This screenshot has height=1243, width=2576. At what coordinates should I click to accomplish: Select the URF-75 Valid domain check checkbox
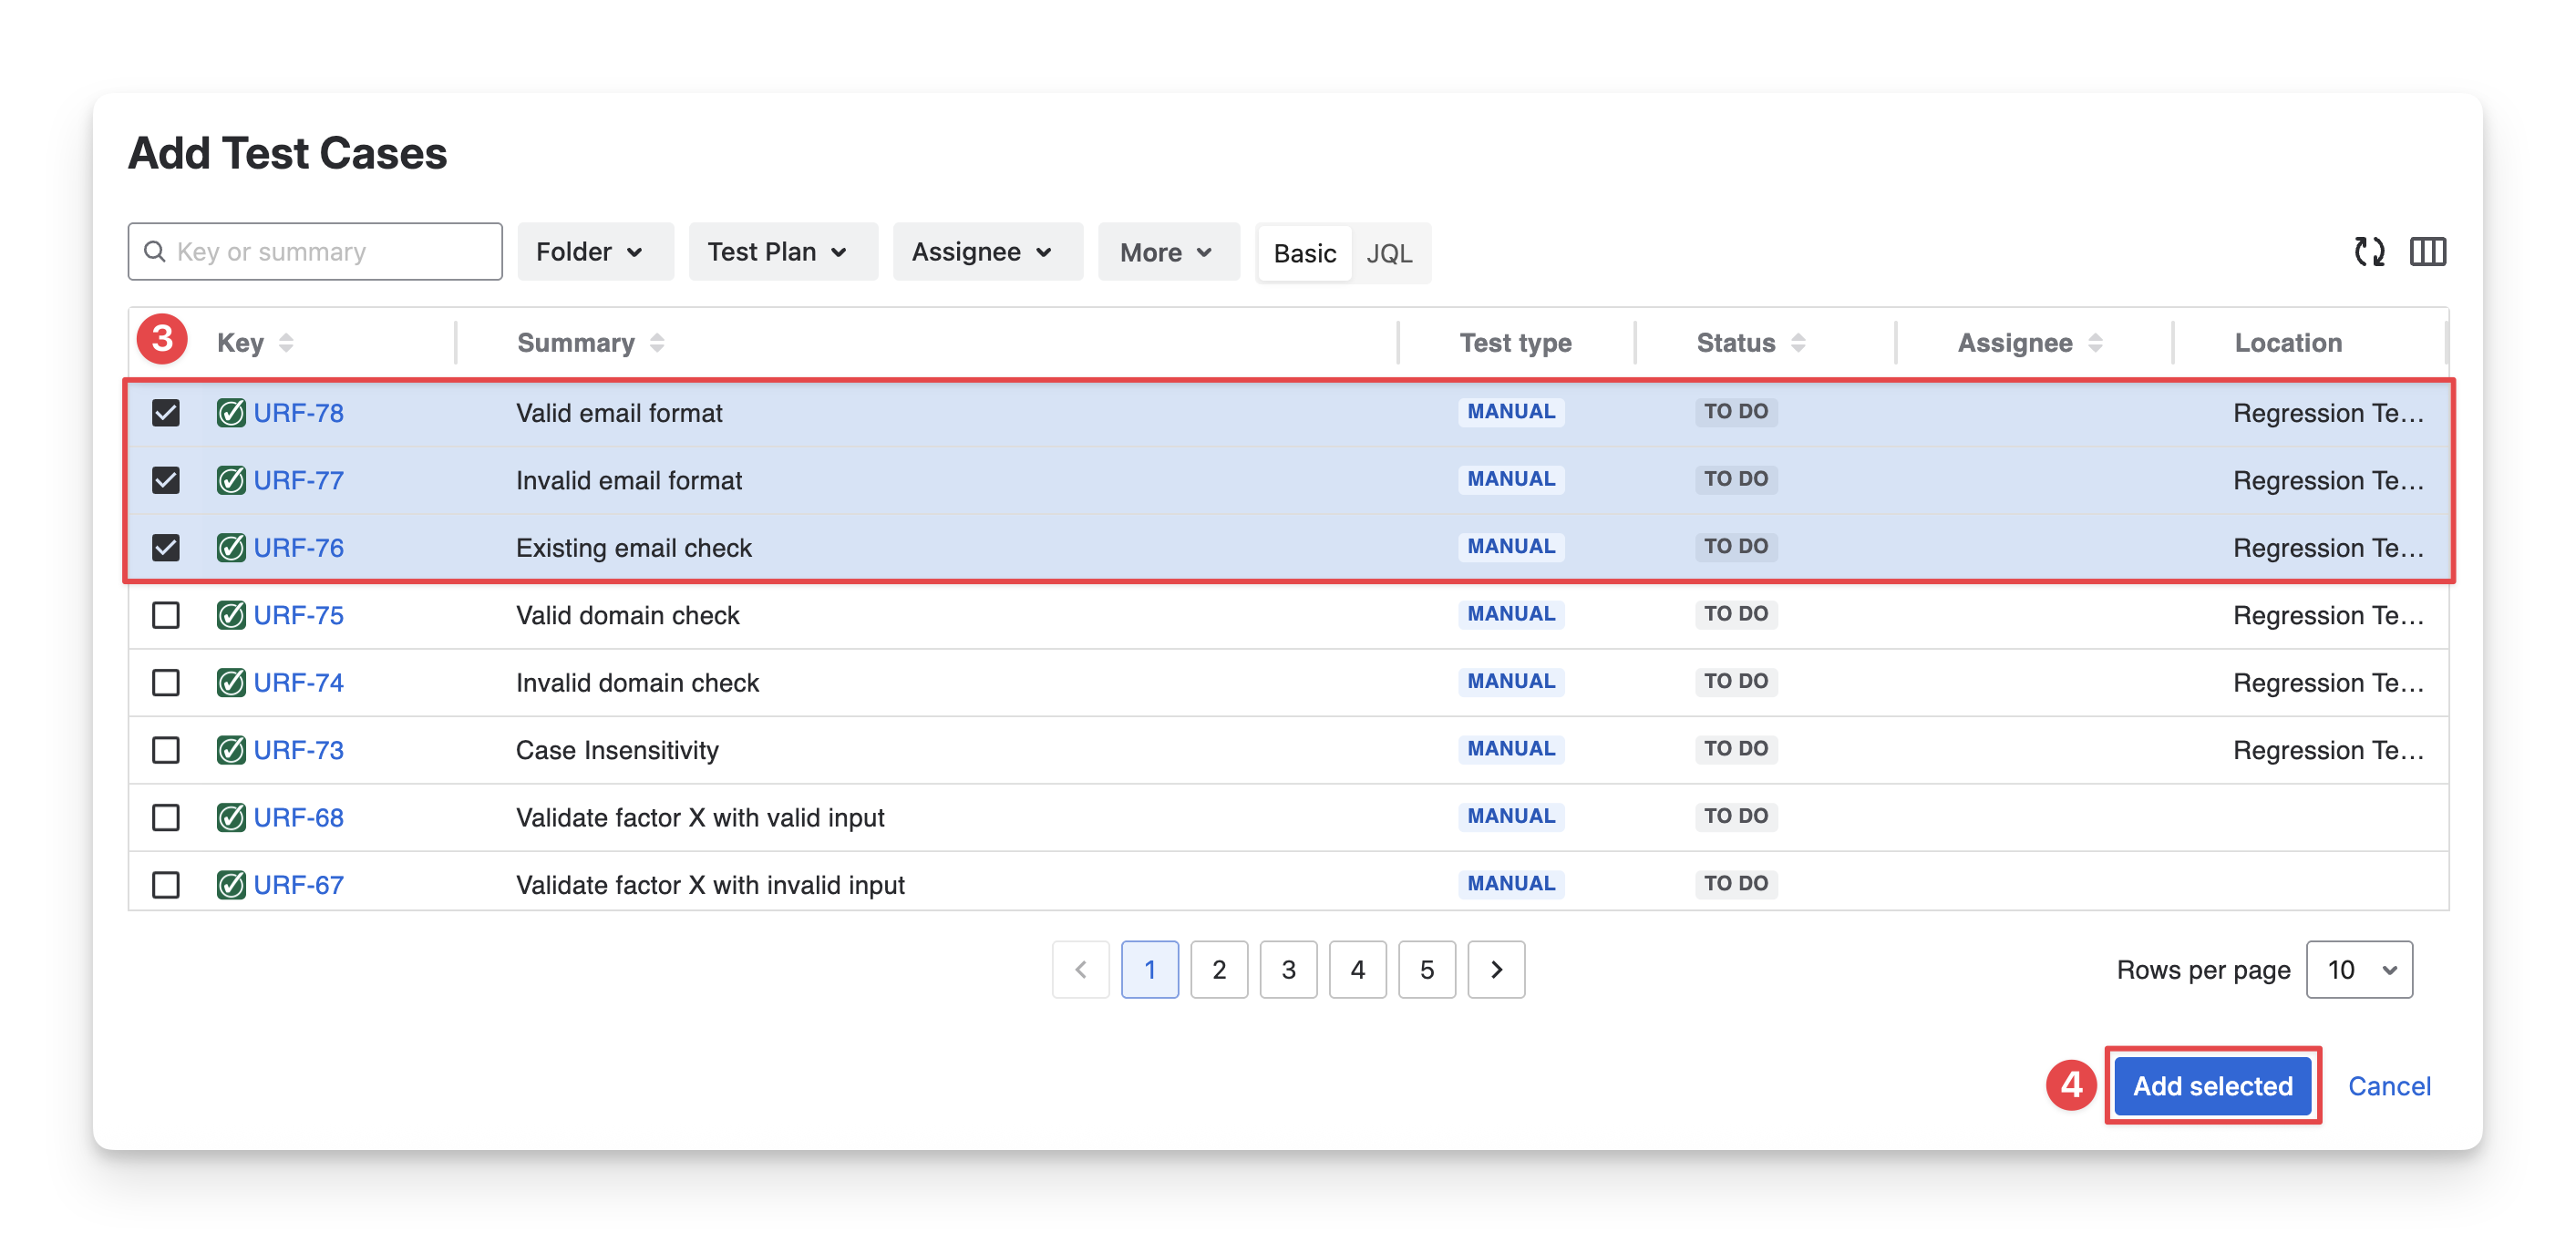pyautogui.click(x=166, y=615)
